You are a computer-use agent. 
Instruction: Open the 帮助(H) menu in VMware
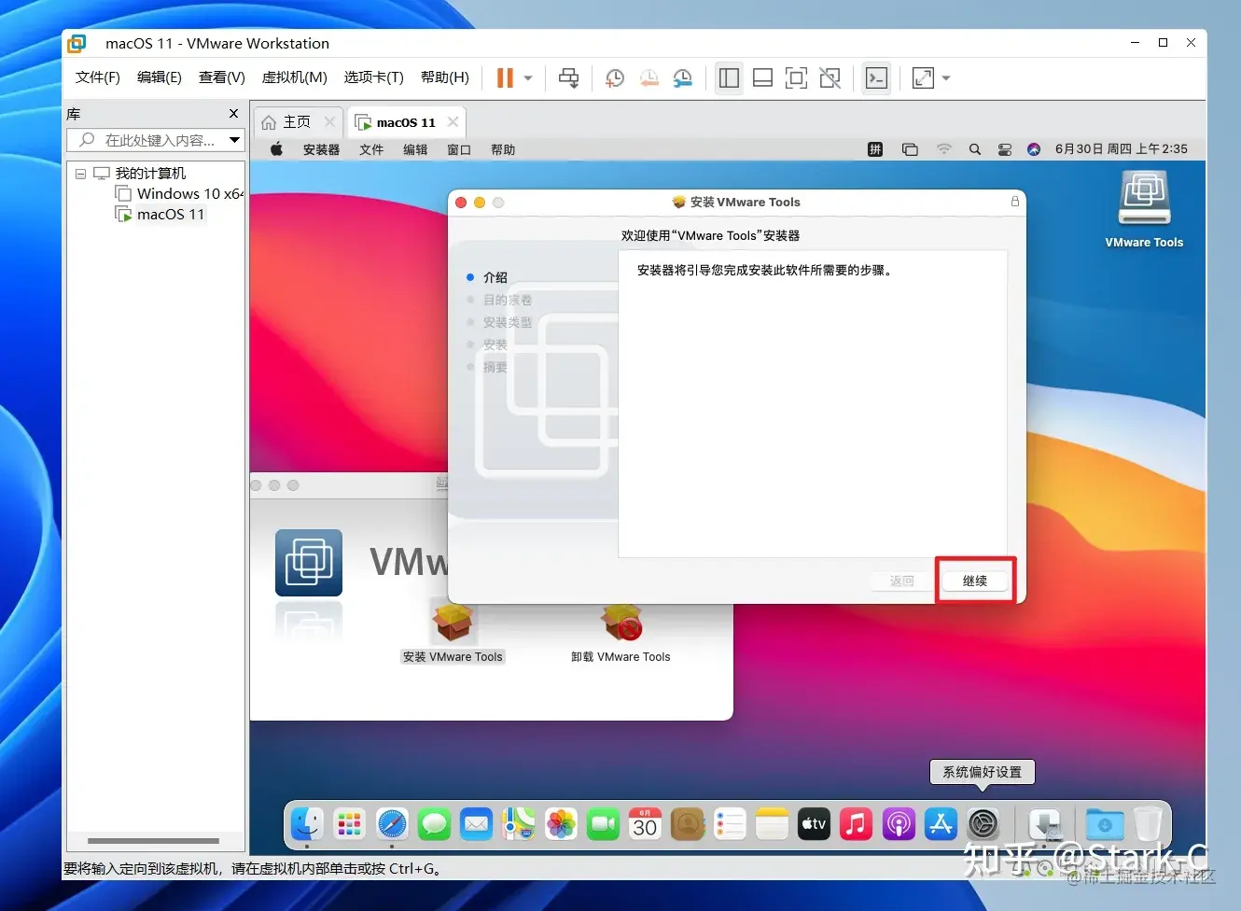pyautogui.click(x=445, y=77)
